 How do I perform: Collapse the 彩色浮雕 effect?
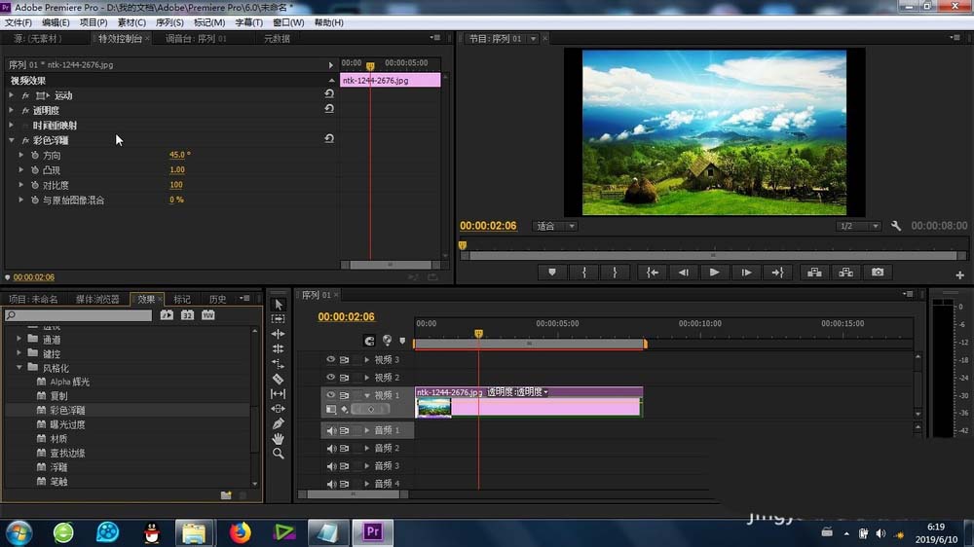11,140
